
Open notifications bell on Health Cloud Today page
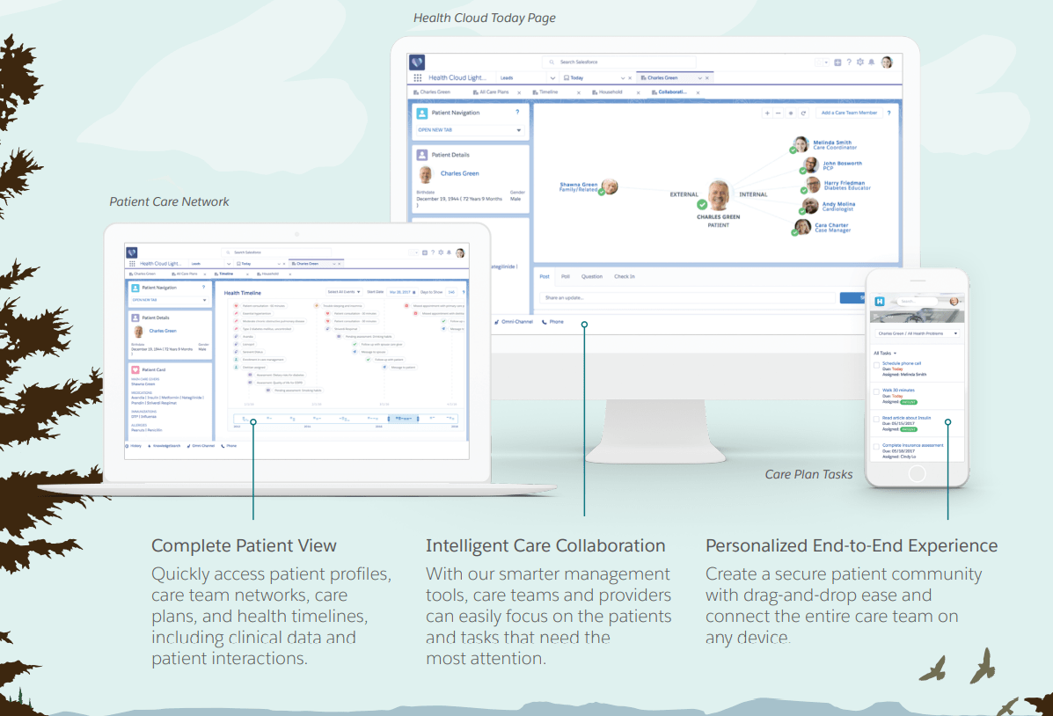click(872, 62)
